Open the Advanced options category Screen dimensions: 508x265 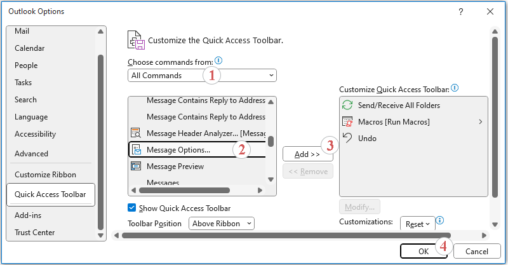pos(31,153)
